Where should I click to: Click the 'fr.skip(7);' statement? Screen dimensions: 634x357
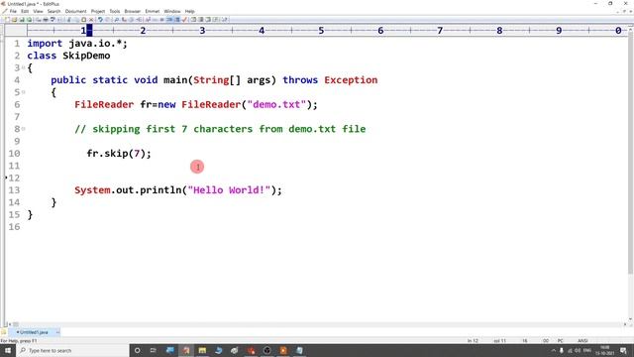tap(119, 154)
